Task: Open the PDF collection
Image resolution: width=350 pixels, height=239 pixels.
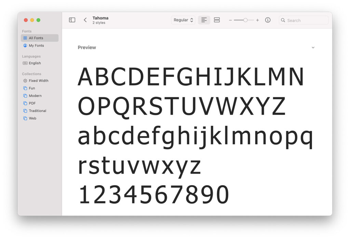Action: coord(25,103)
